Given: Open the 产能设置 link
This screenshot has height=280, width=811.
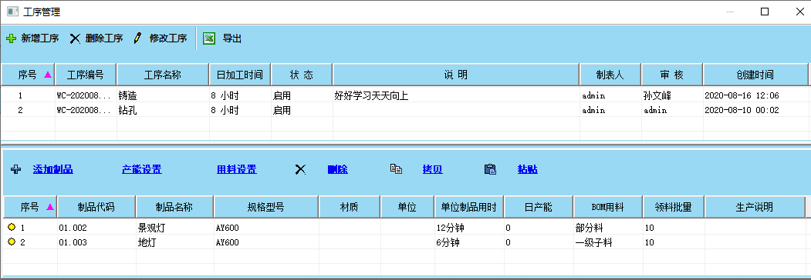Looking at the screenshot, I should click(x=142, y=169).
